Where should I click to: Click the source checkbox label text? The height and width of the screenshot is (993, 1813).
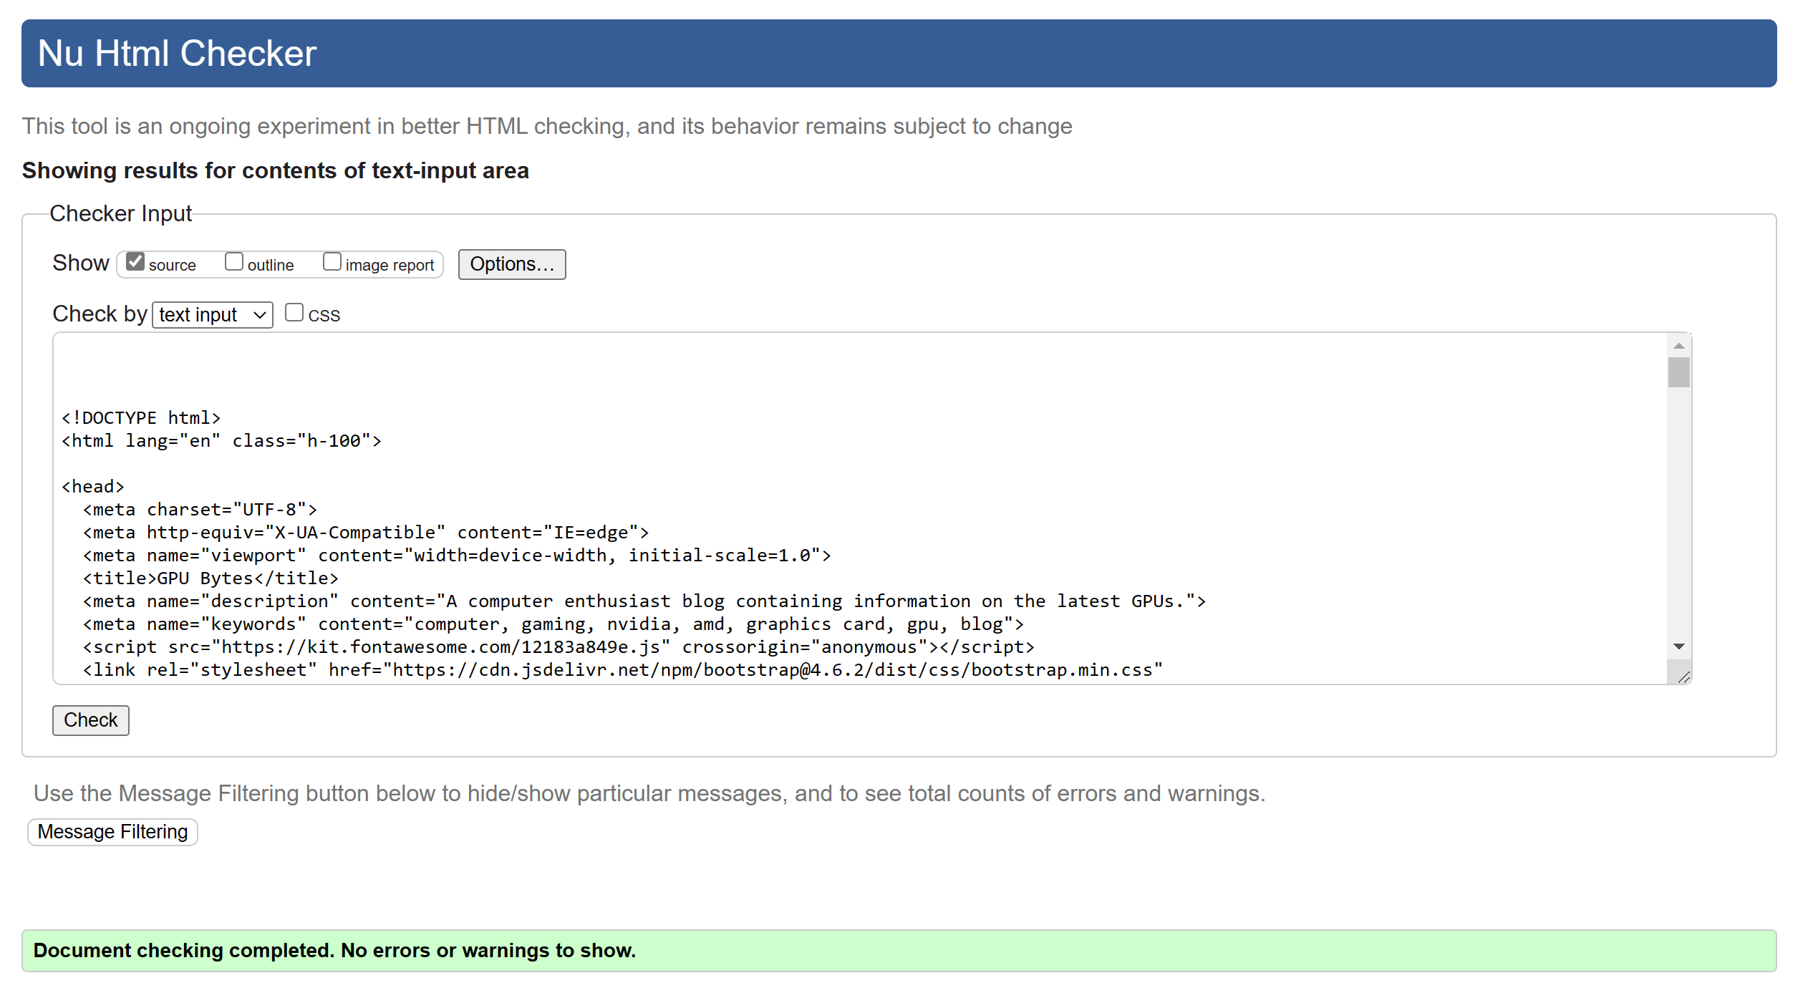point(172,266)
